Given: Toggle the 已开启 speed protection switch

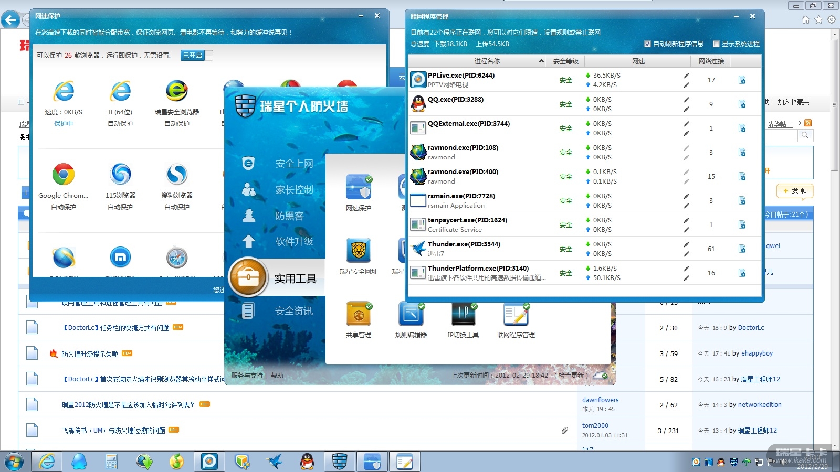Looking at the screenshot, I should [196, 55].
